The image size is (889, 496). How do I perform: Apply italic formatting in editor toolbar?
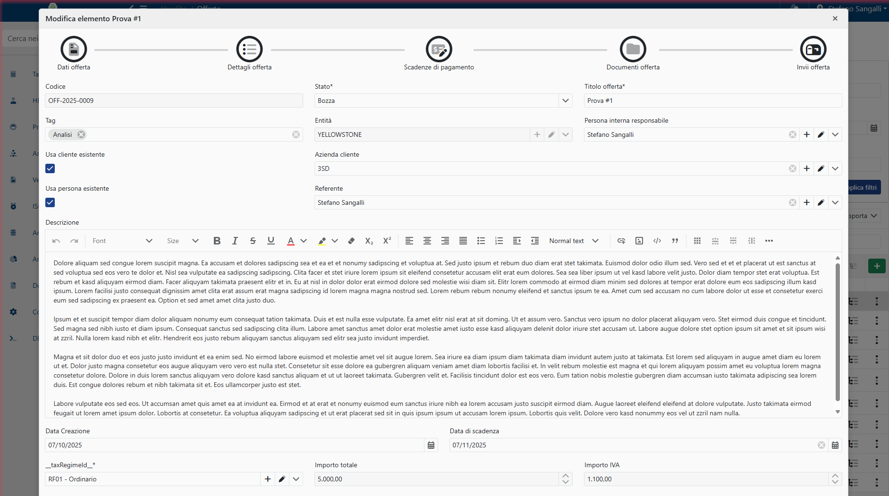[x=235, y=241]
